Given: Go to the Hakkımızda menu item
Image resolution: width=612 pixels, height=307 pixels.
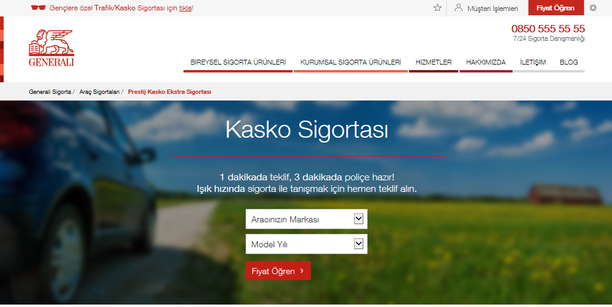Looking at the screenshot, I should 486,62.
